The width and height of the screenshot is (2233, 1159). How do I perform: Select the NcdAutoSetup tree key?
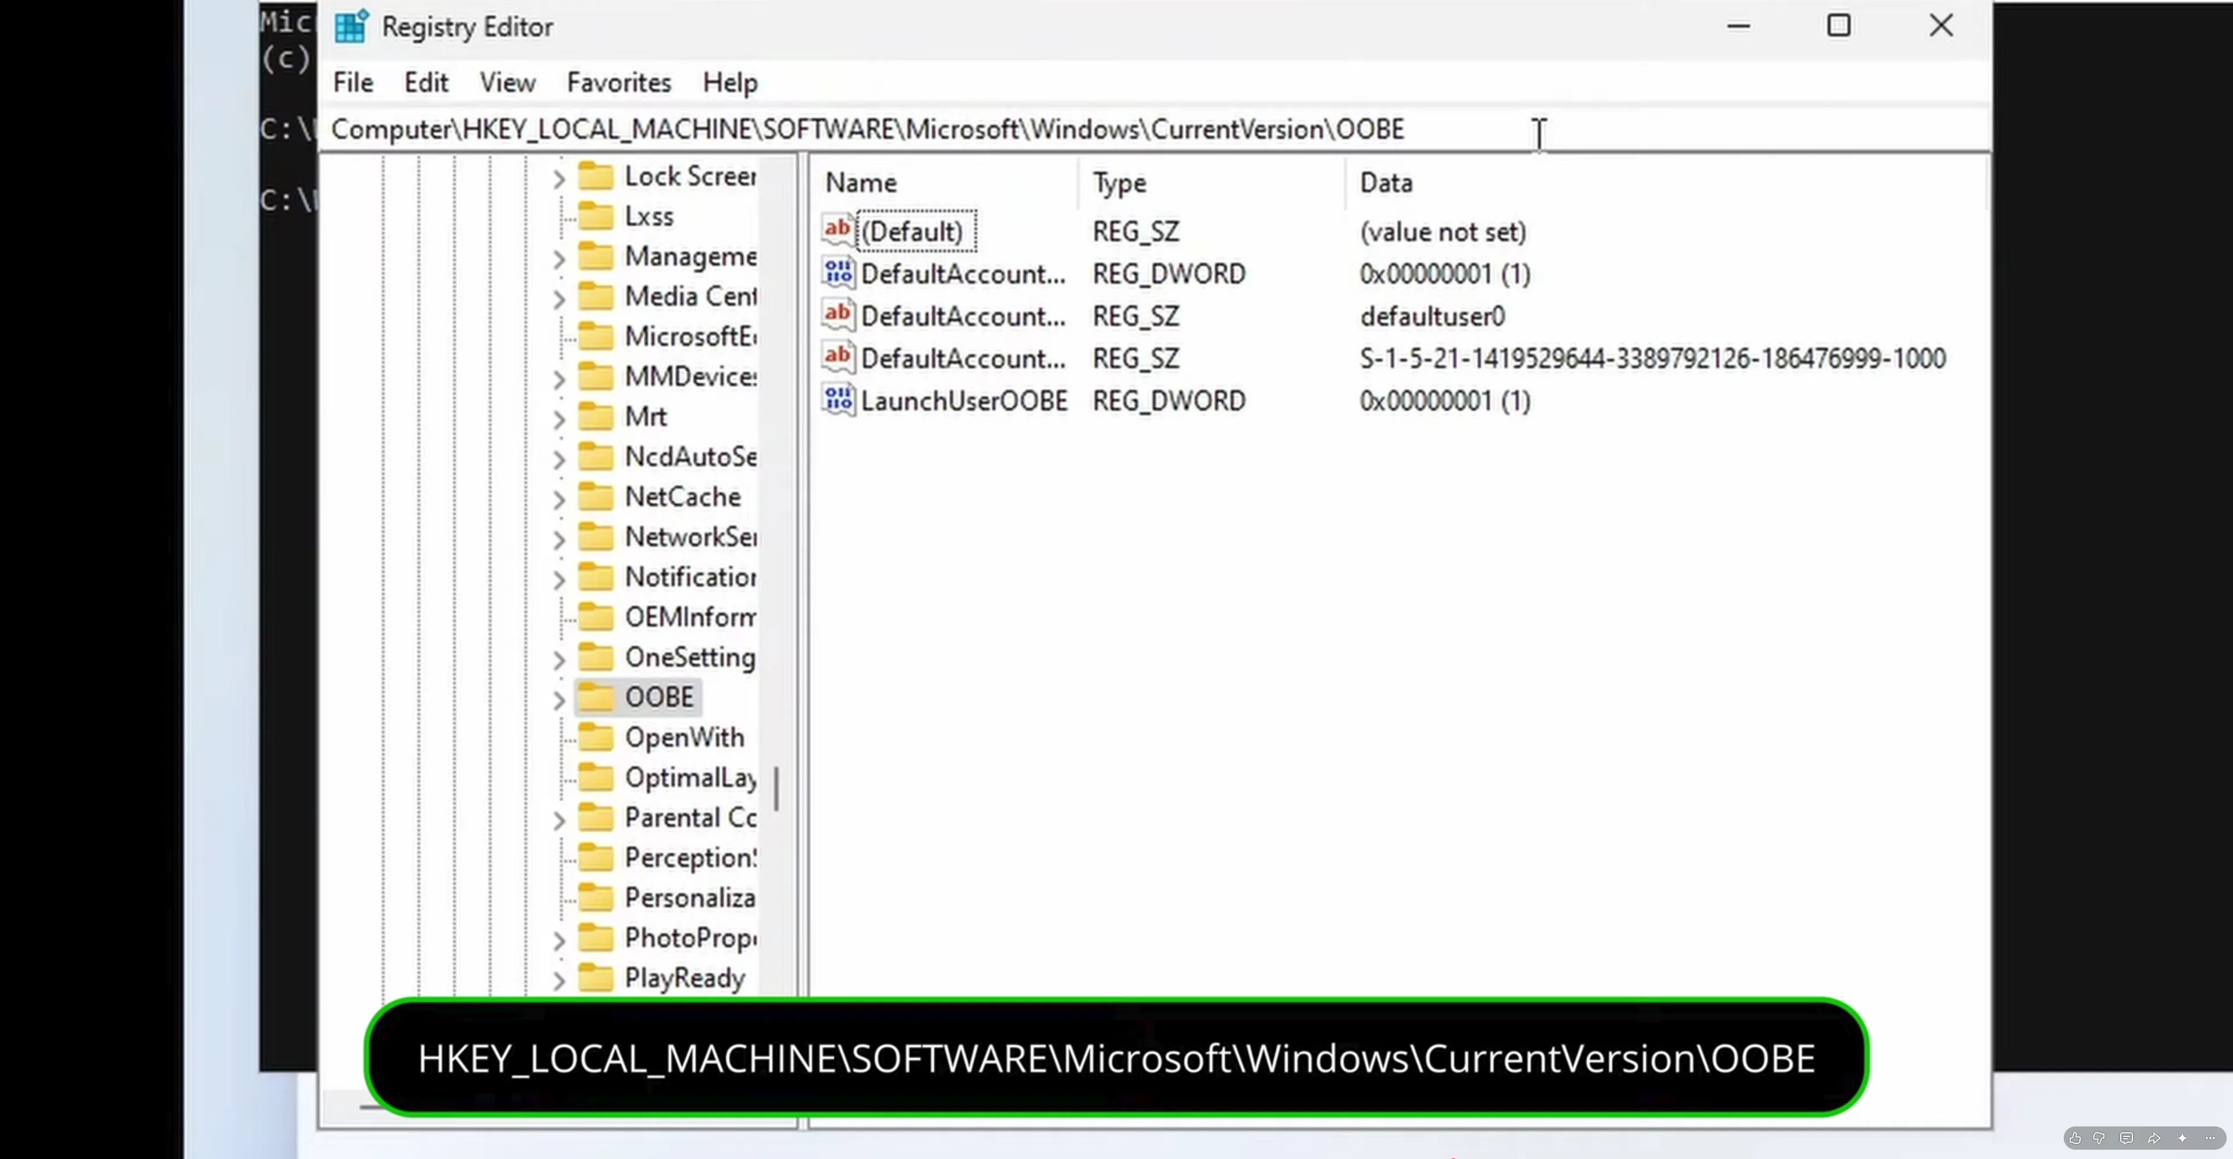691,457
